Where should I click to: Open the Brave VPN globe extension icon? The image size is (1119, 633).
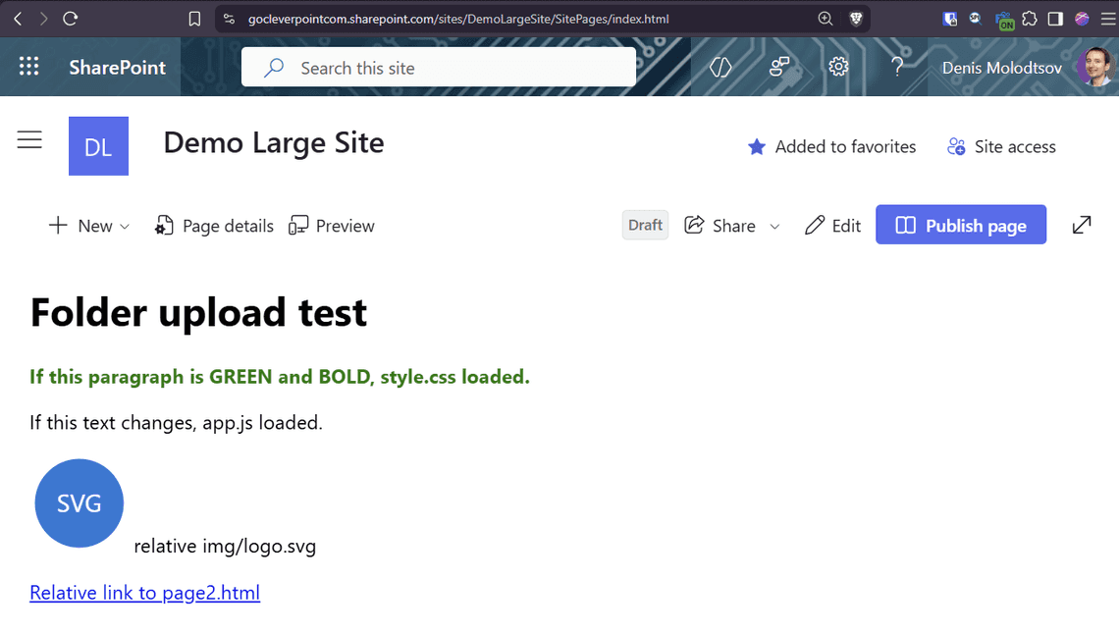click(1082, 19)
